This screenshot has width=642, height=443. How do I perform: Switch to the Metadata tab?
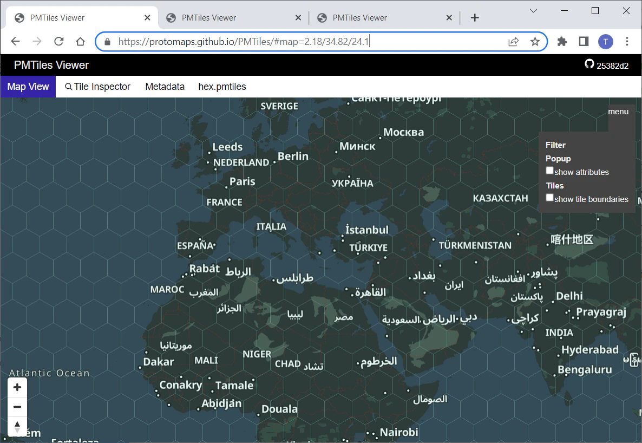coord(165,87)
